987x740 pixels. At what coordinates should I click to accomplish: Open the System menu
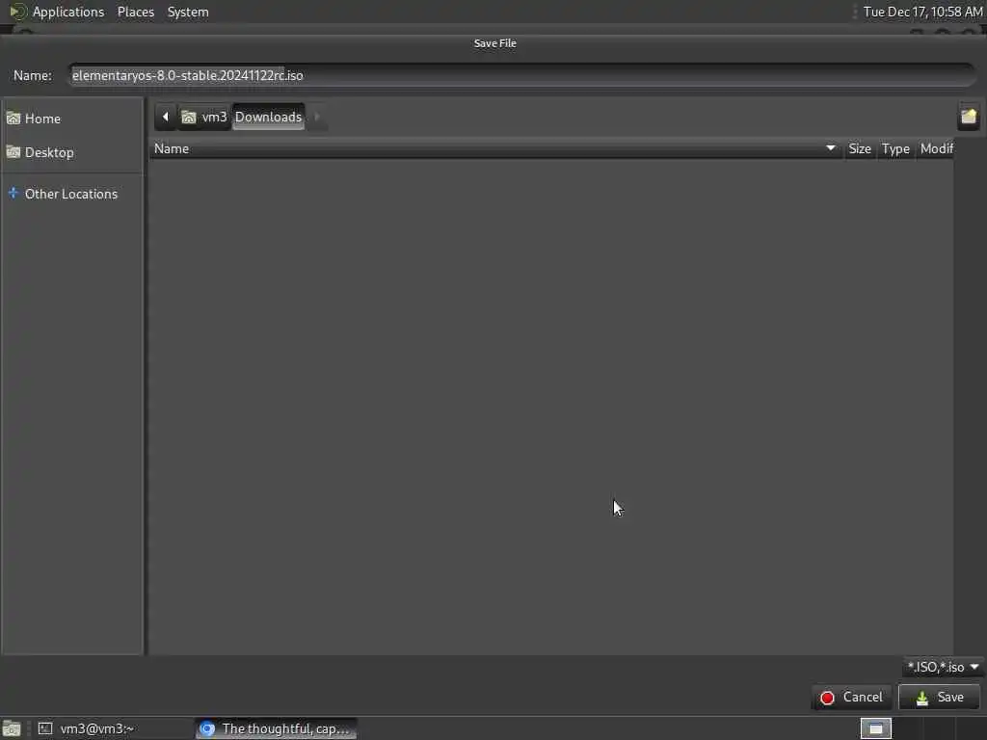[188, 12]
